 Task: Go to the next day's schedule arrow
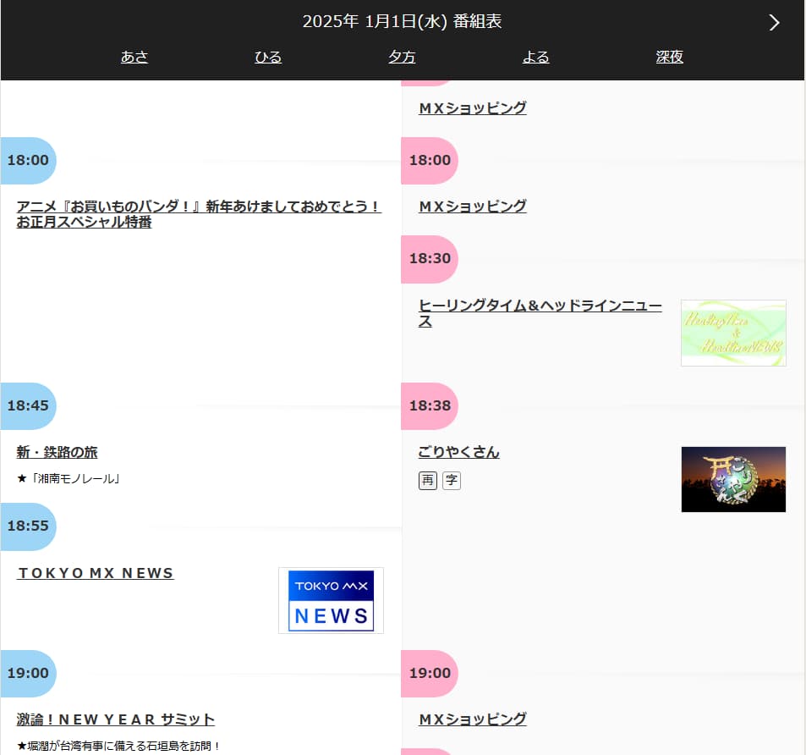pos(774,23)
